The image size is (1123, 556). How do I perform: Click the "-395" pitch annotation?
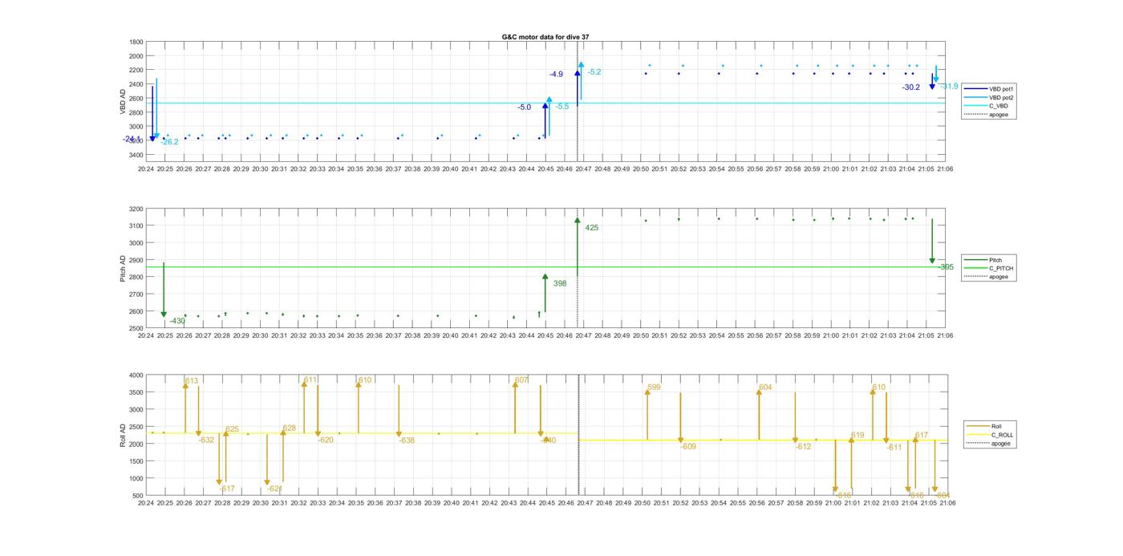[946, 267]
